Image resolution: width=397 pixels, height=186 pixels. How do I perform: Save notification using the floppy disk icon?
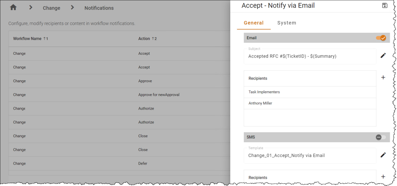click(x=385, y=6)
